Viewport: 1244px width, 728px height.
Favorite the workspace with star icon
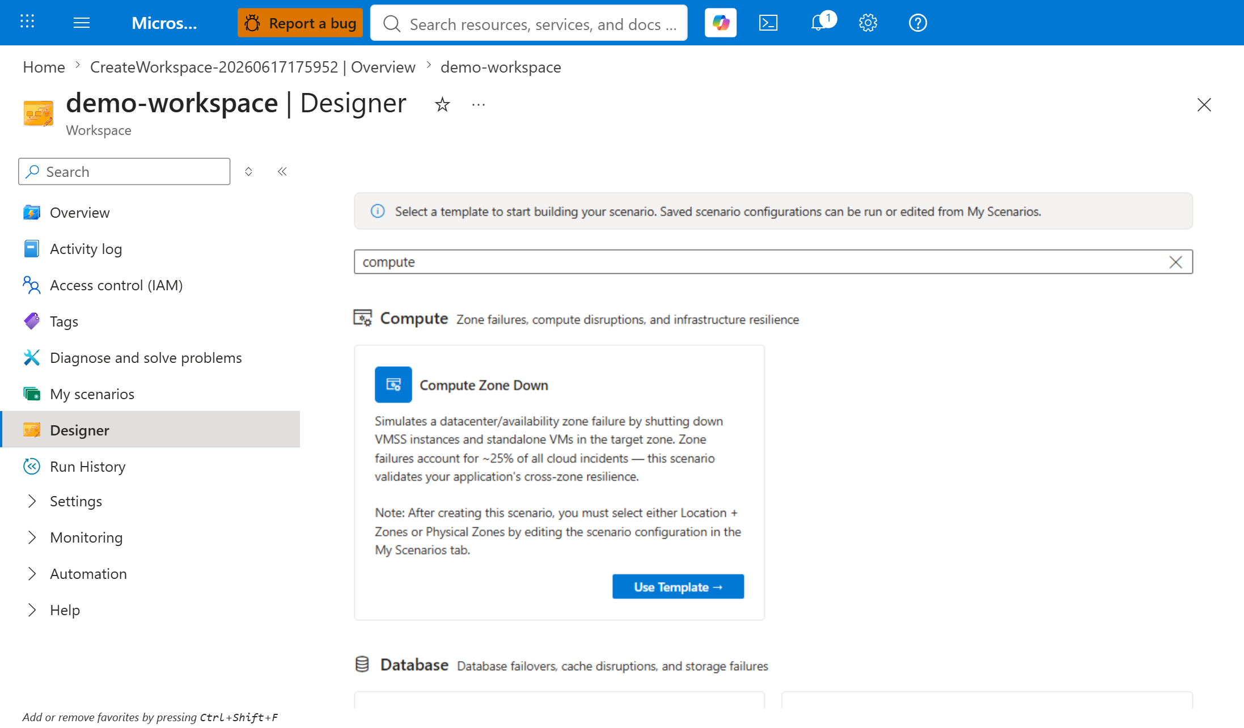[x=442, y=104]
